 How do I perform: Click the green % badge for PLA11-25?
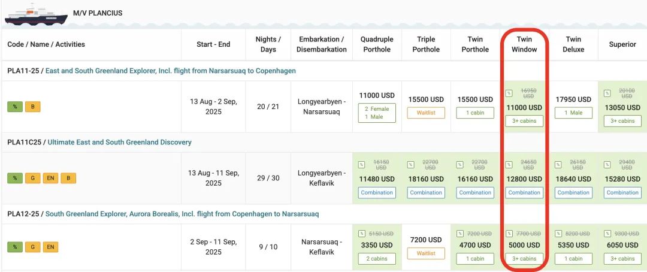tap(15, 107)
